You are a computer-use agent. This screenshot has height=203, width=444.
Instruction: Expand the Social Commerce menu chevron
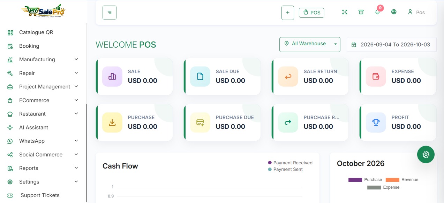click(76, 154)
